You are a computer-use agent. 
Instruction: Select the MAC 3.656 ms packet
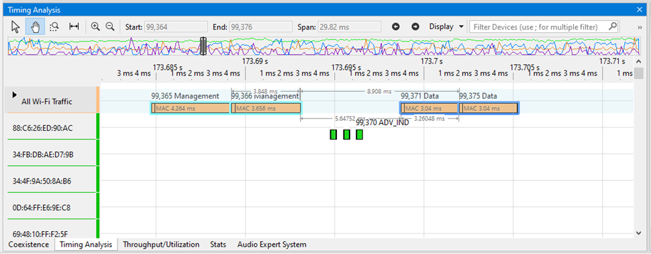[266, 108]
